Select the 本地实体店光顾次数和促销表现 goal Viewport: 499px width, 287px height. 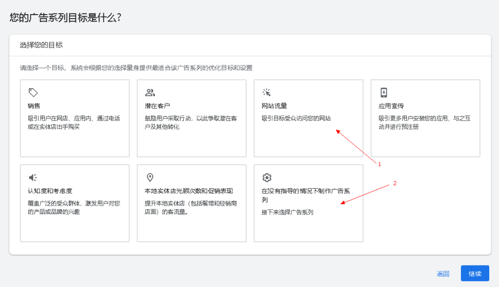pos(191,202)
